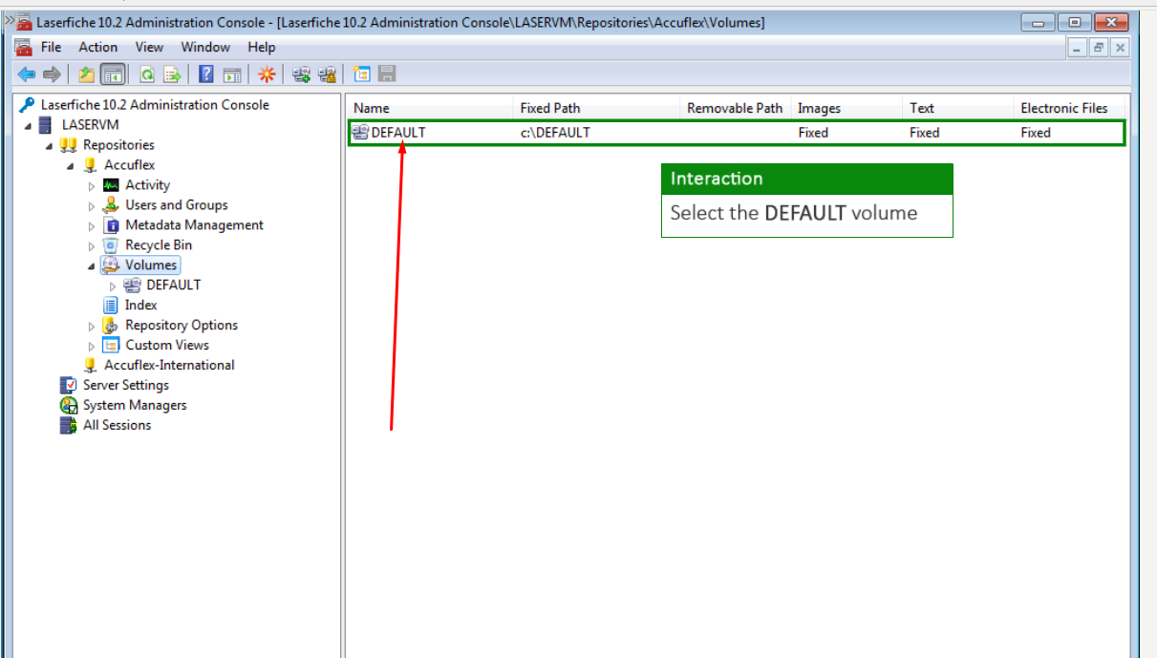Minimize the inner MDI child window
This screenshot has width=1157, height=658.
click(1078, 47)
